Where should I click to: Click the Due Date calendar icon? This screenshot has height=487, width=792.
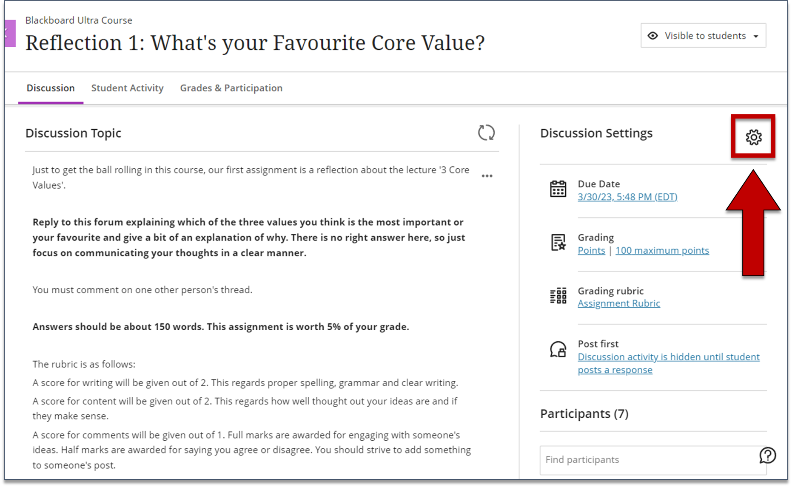click(558, 189)
